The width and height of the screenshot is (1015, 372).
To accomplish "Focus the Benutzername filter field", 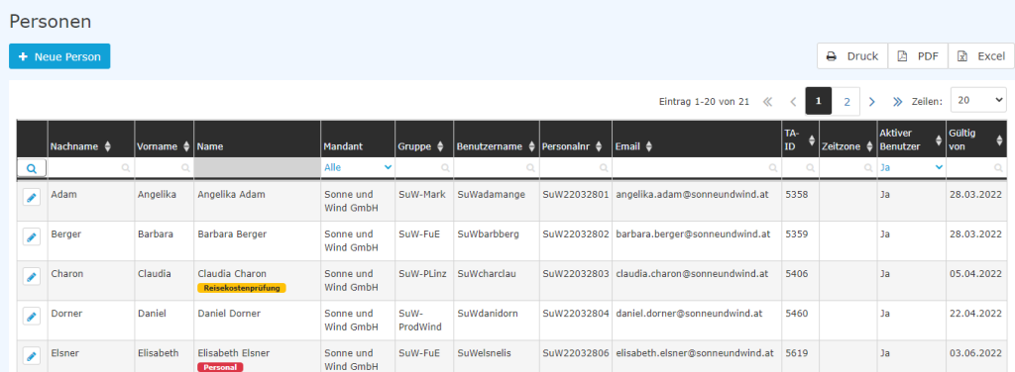I will click(x=497, y=167).
